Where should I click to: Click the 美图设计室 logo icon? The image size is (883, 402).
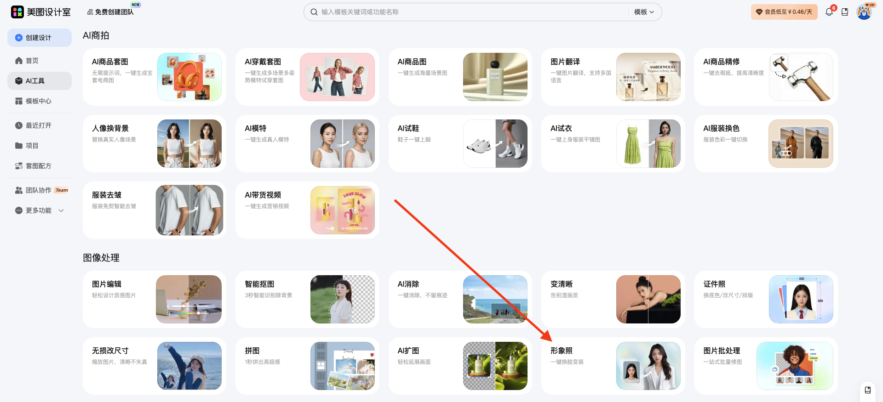tap(17, 12)
